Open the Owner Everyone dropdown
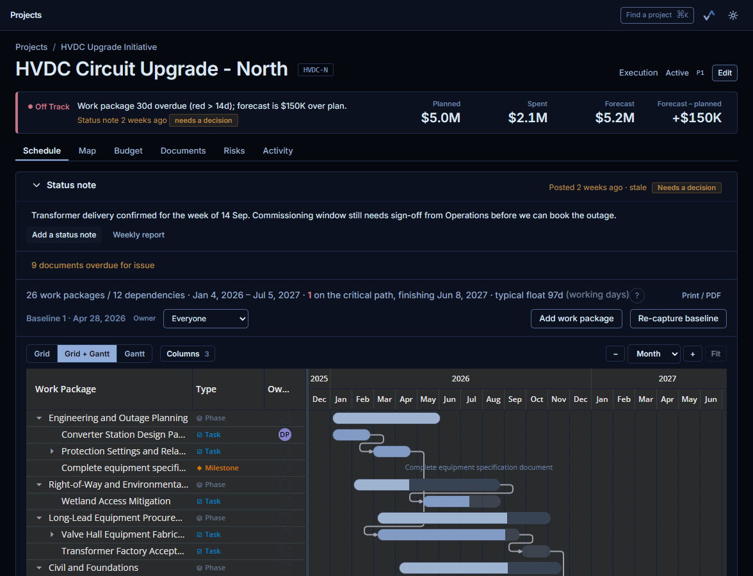The height and width of the screenshot is (576, 753). tap(206, 319)
